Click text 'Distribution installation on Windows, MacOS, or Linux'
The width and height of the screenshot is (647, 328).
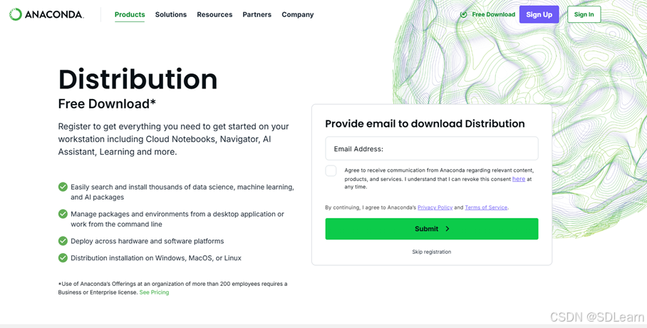pos(156,258)
